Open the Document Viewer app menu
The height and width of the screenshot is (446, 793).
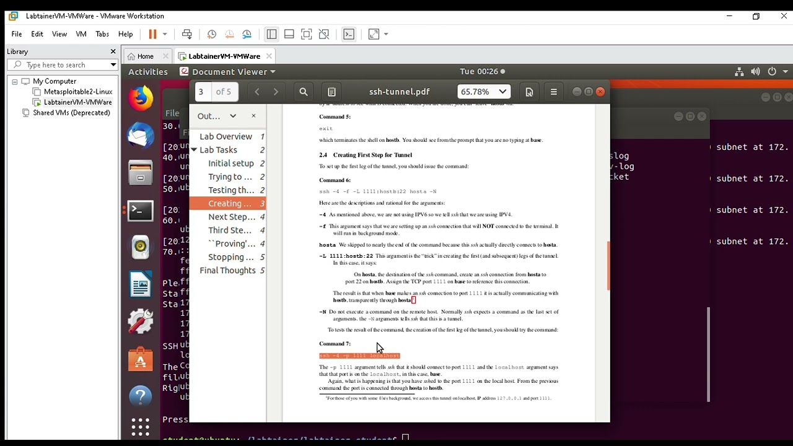[x=228, y=72]
